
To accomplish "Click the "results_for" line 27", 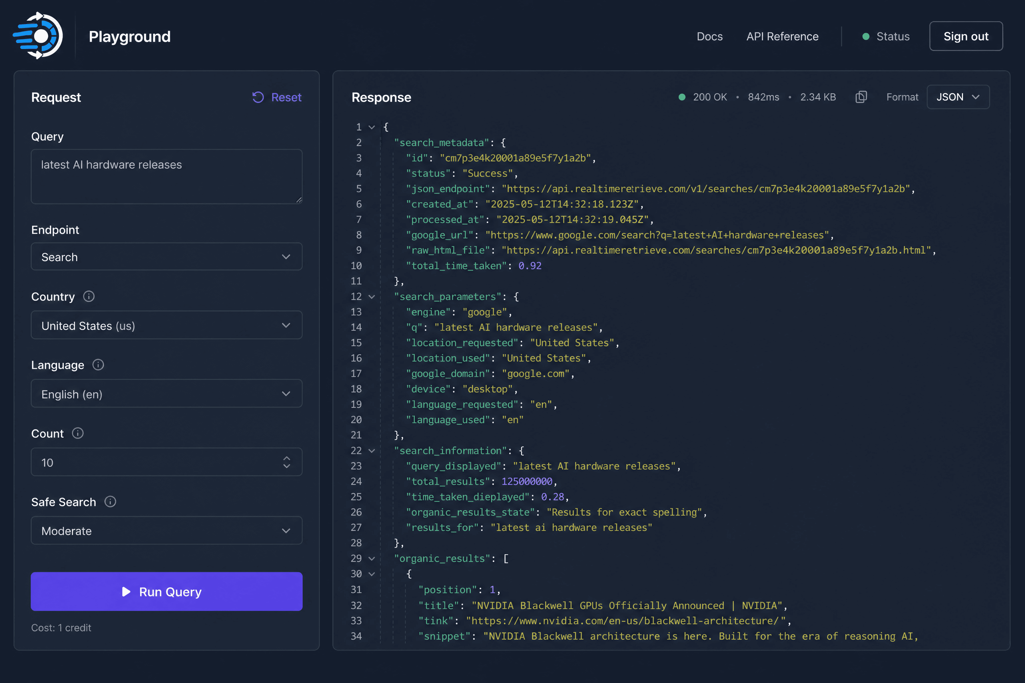I will click(x=529, y=528).
